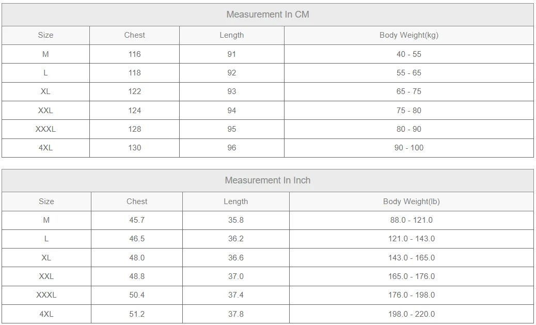Click length value 37.0 for XXL

236,276
